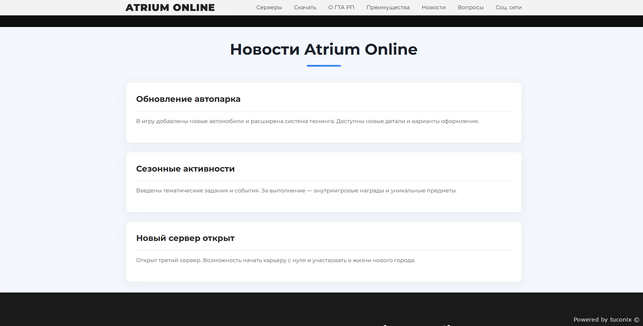Open the О ГТА РП navigation link

pyautogui.click(x=341, y=8)
